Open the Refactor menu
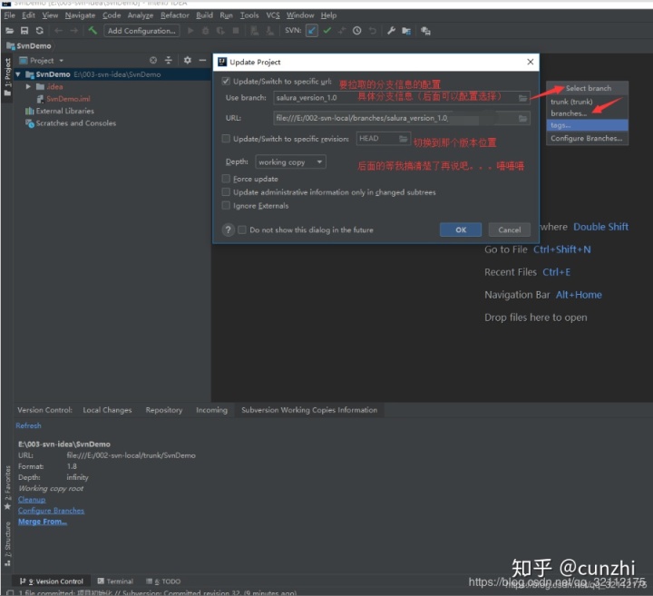The width and height of the screenshot is (653, 596). pyautogui.click(x=174, y=15)
